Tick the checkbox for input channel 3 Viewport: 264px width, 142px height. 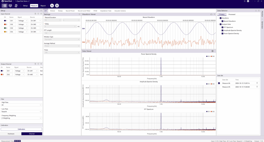(2, 28)
